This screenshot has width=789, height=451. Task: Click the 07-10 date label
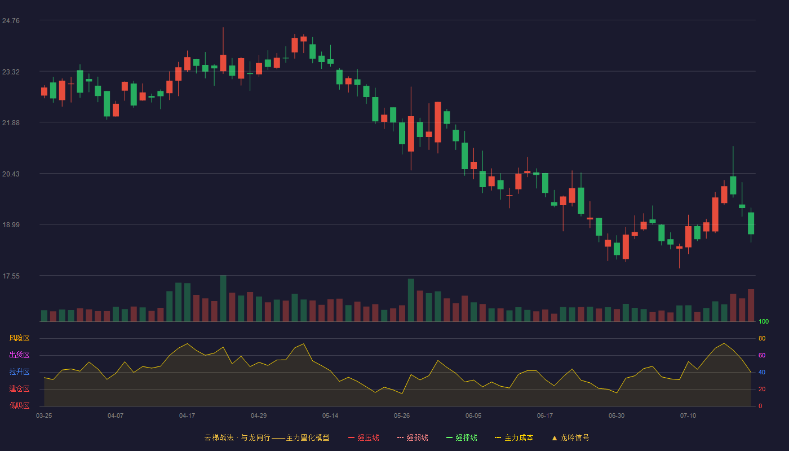pyautogui.click(x=688, y=415)
